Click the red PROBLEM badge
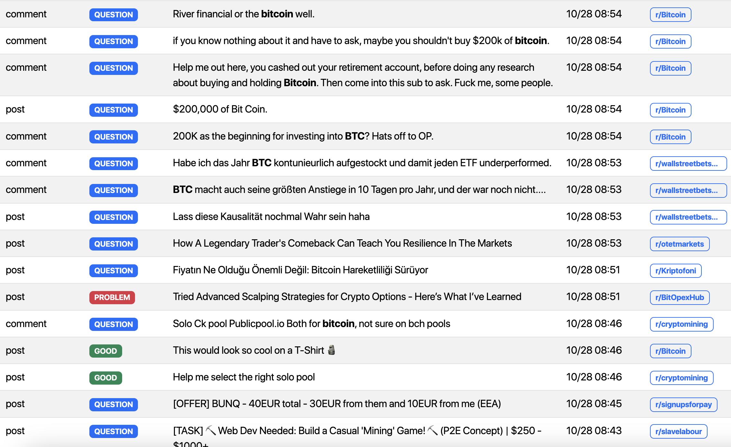 click(112, 297)
